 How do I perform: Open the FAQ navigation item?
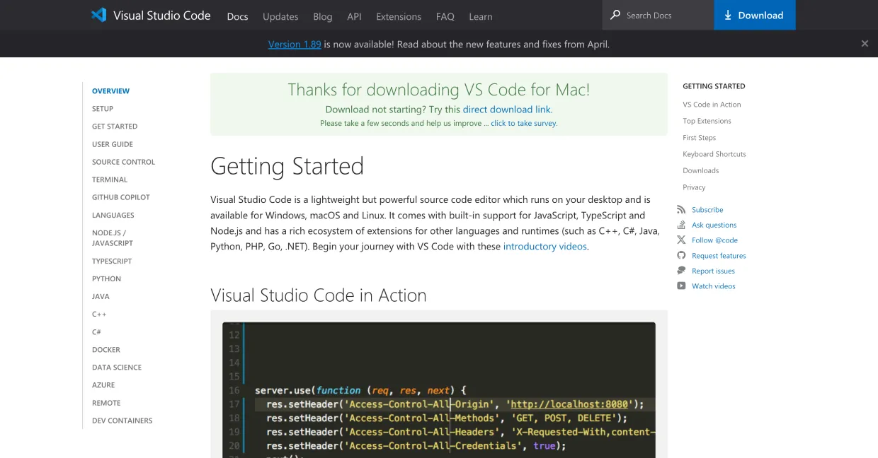tap(445, 16)
